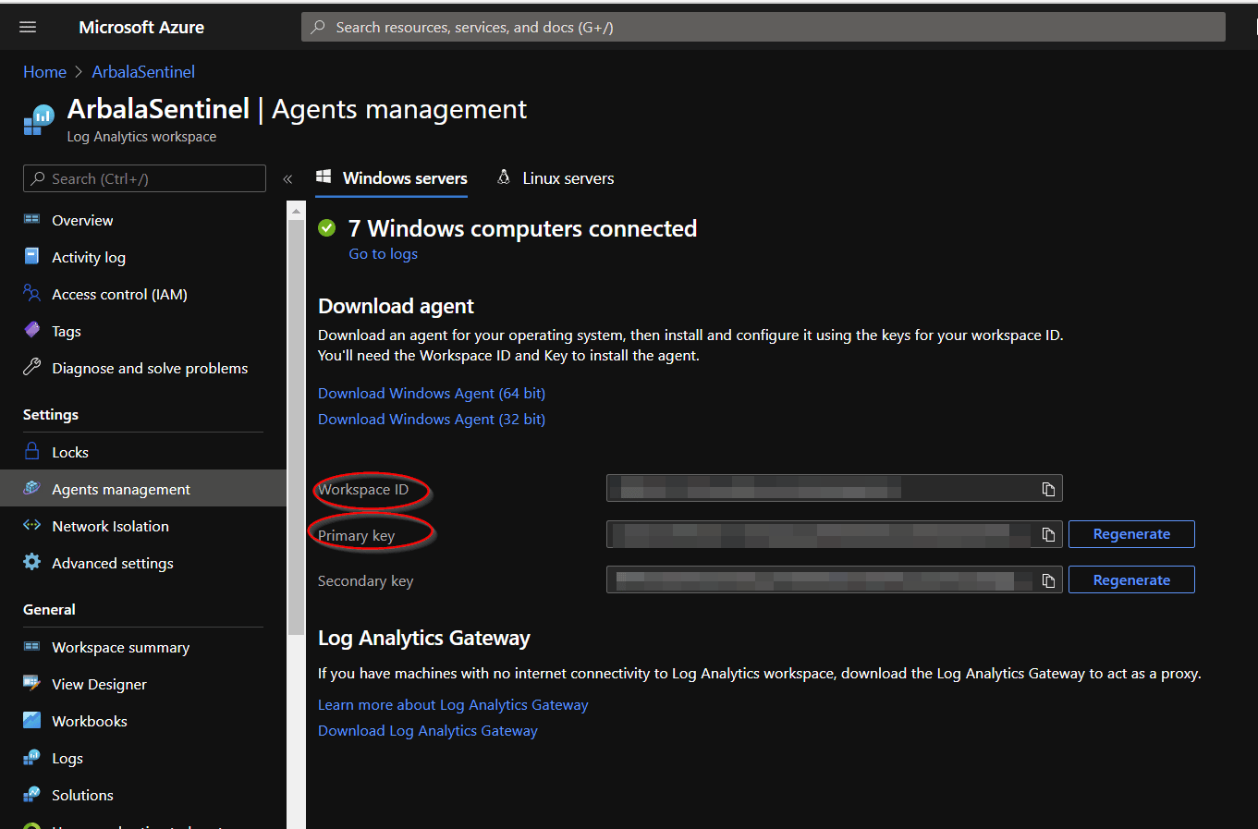Screen dimensions: 1258x829
Task: Click the Primary key value field
Action: 834,534
